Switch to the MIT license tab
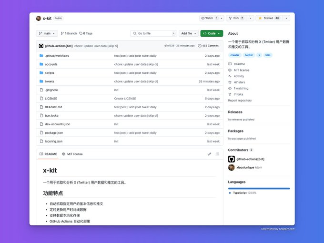Screen dimensions: 324x243 click(72, 154)
